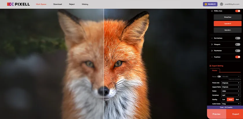This screenshot has height=119, width=243.
Task: Click the user account avatar icon
Action: [222, 4]
